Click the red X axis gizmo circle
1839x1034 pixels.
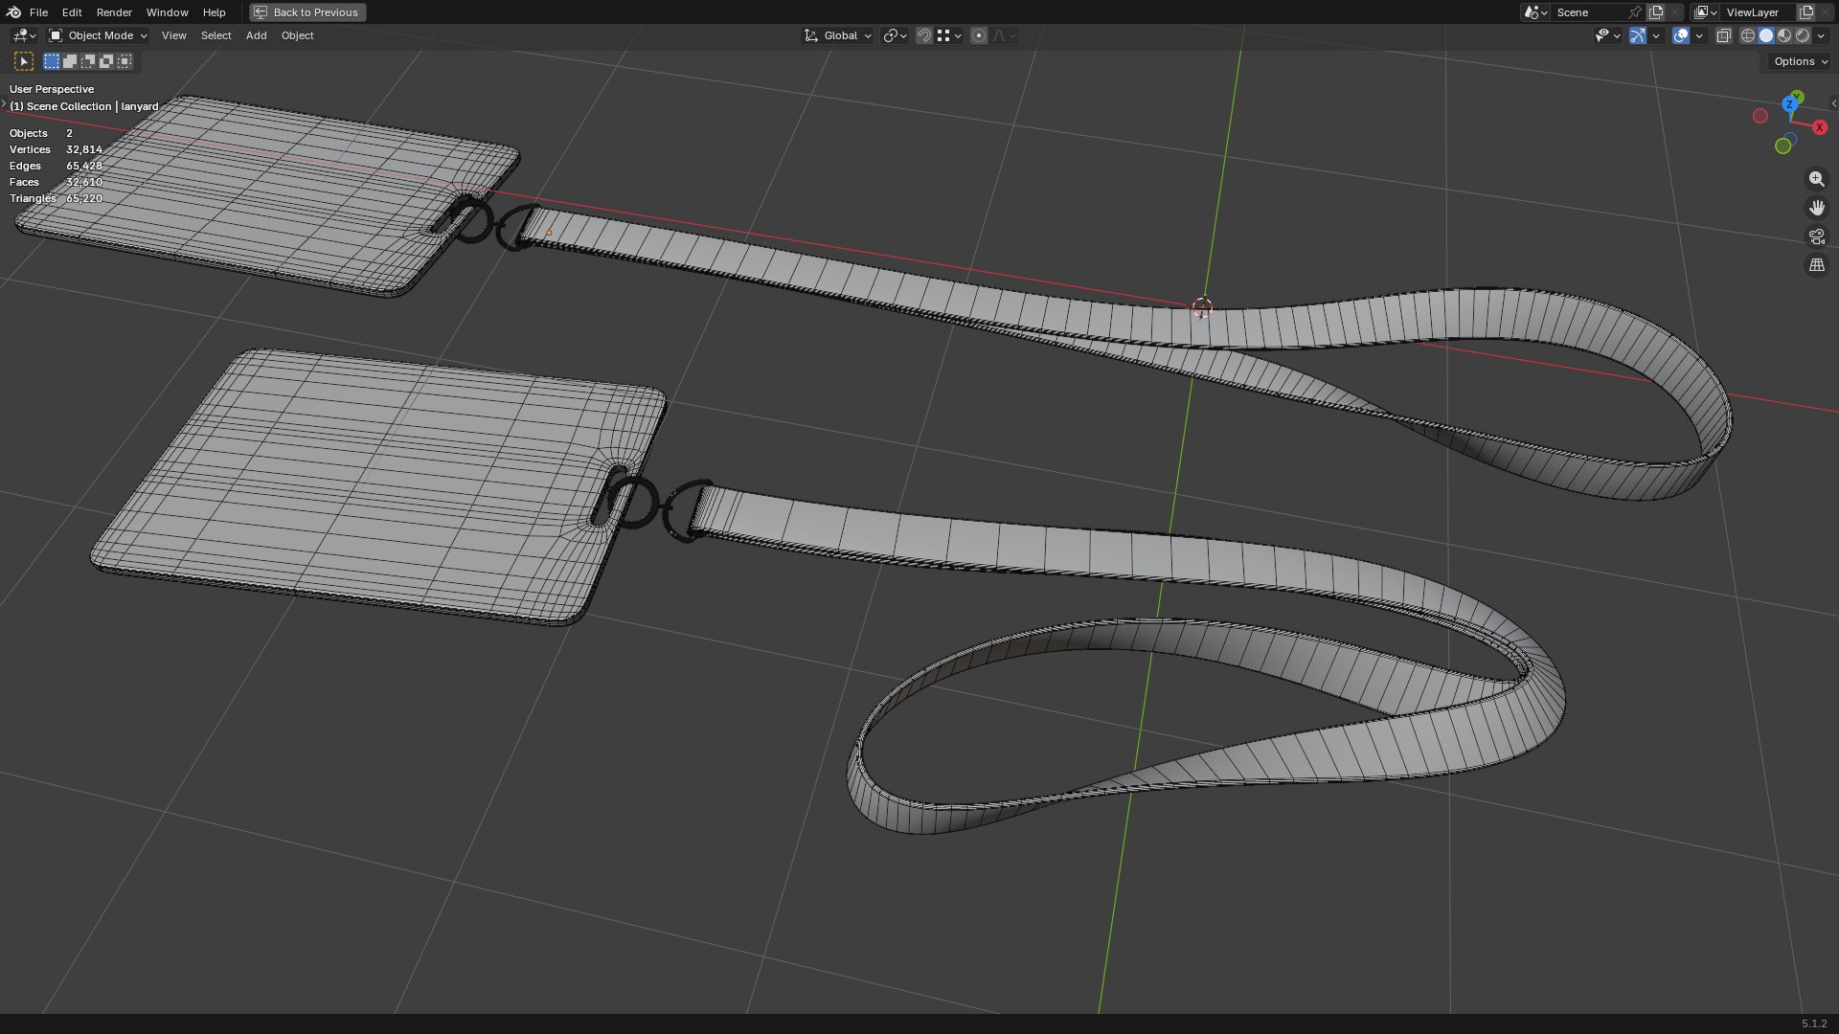click(1820, 127)
